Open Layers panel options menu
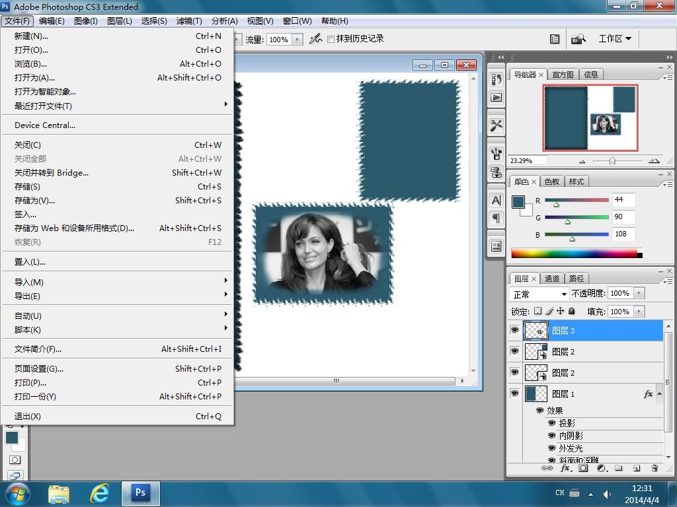 pos(668,281)
